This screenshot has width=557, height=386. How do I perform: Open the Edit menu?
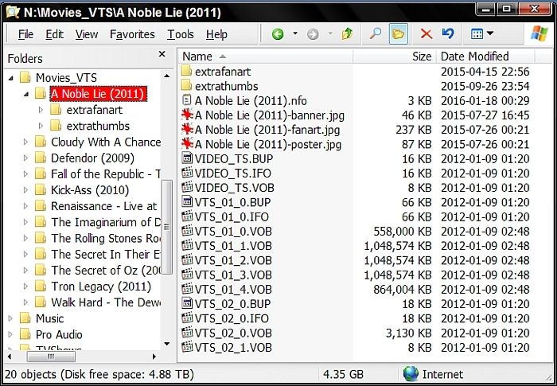(x=54, y=34)
